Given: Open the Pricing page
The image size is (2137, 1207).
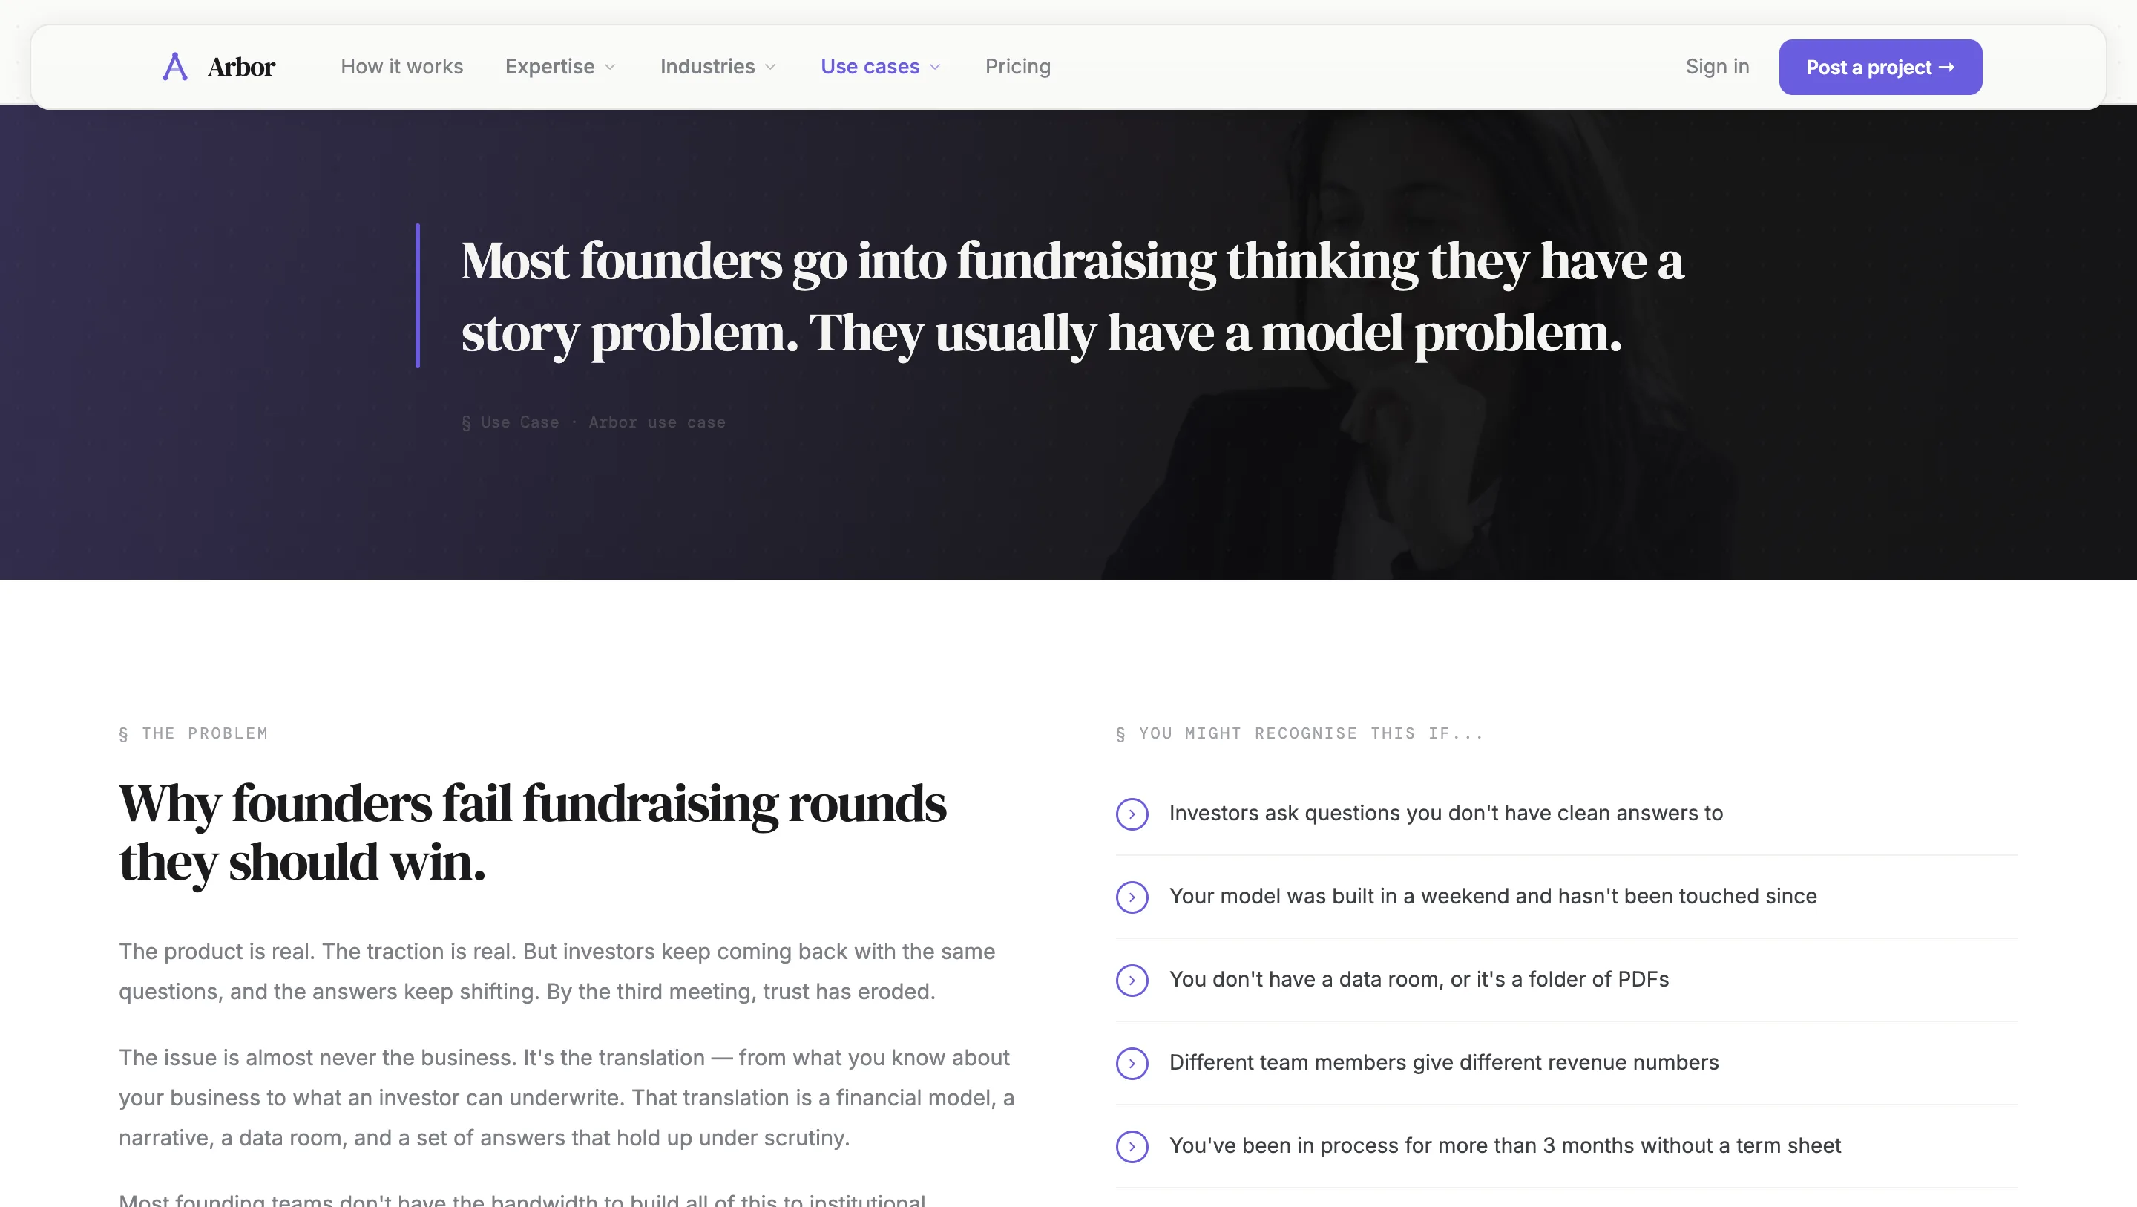Looking at the screenshot, I should [x=1017, y=66].
